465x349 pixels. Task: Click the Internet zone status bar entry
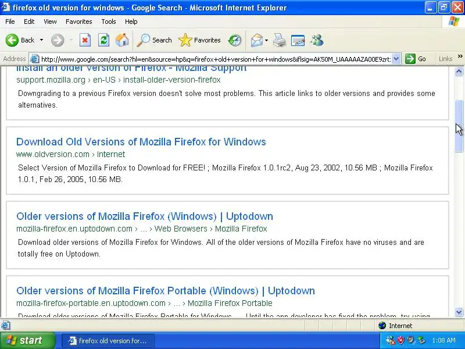click(395, 326)
